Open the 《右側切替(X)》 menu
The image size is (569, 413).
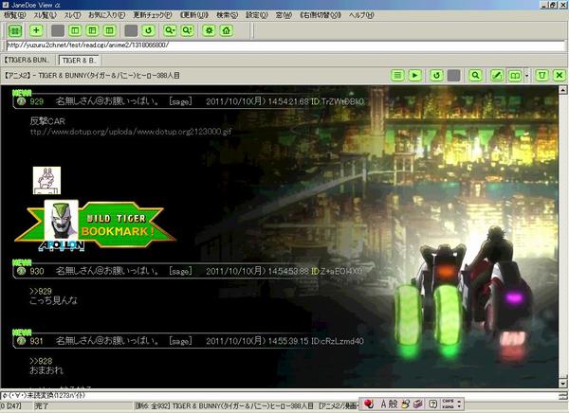click(x=321, y=15)
